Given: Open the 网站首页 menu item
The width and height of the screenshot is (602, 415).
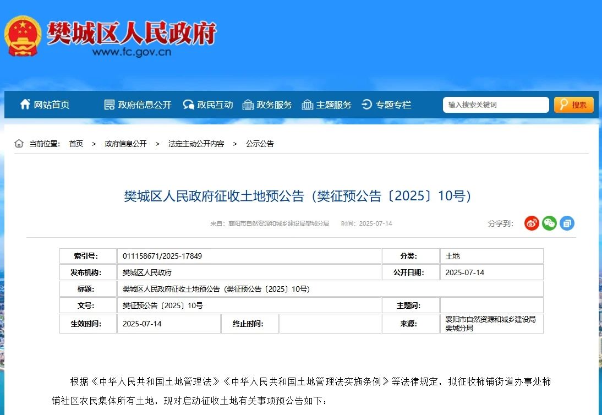Looking at the screenshot, I should tap(51, 105).
